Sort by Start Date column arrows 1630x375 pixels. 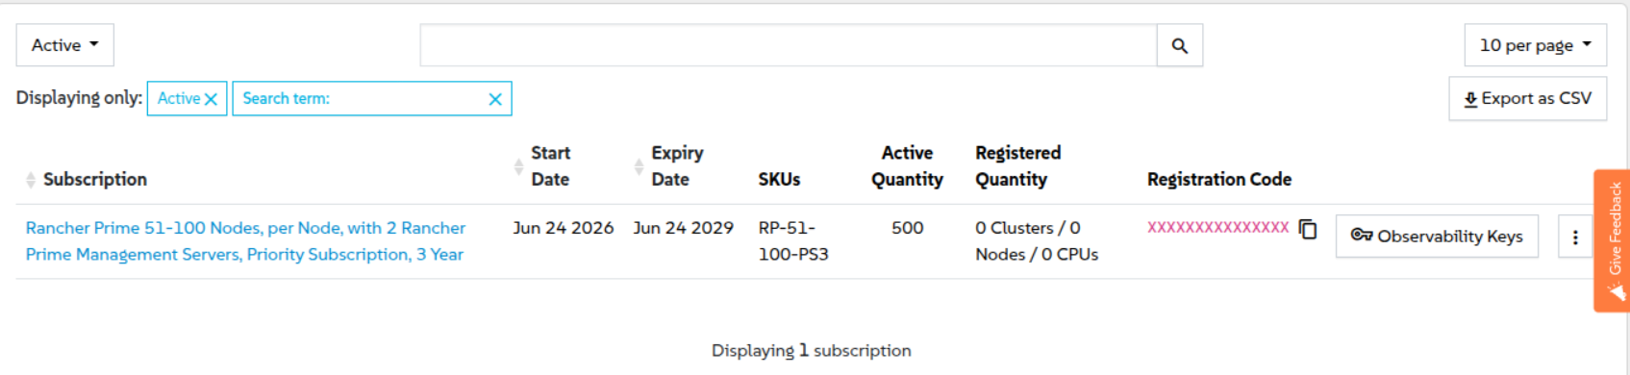[518, 166]
